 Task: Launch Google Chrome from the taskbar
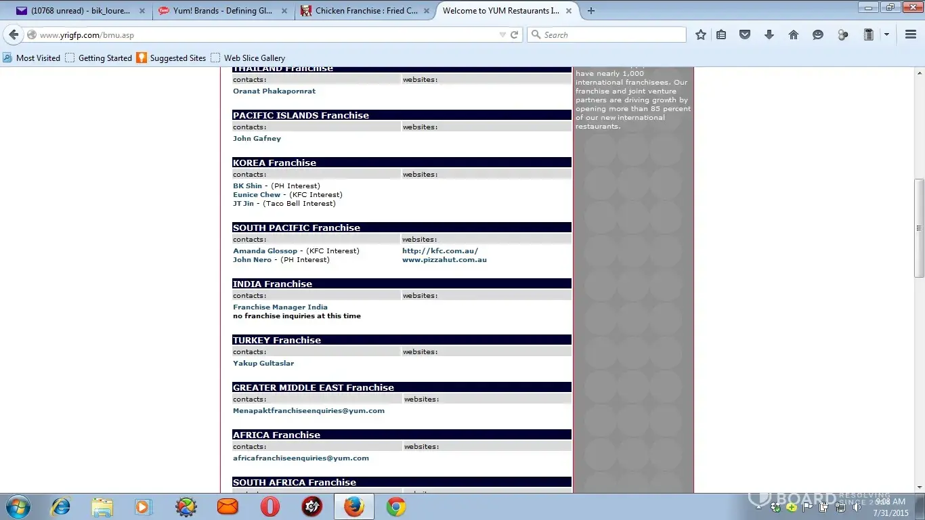[x=396, y=506]
